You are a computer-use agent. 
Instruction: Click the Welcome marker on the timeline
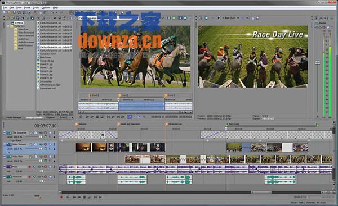[77, 124]
